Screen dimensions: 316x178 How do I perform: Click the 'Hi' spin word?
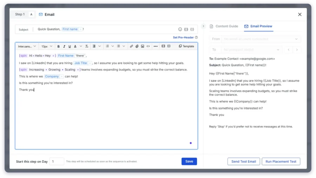click(31, 55)
